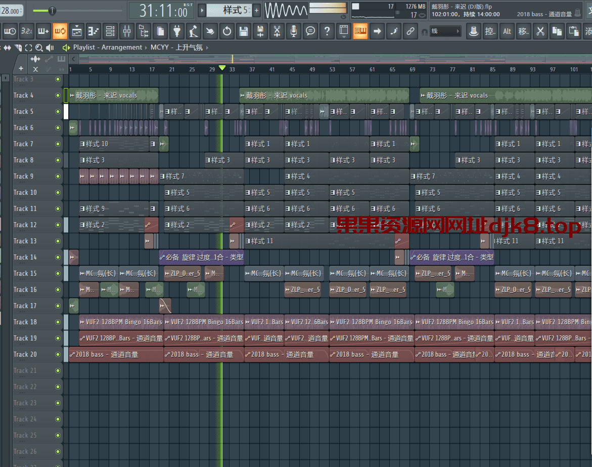Click the main volume slider knob
Screen dimensions: 592x467
pos(52,11)
